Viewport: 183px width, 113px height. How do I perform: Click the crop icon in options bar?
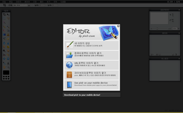5,5
